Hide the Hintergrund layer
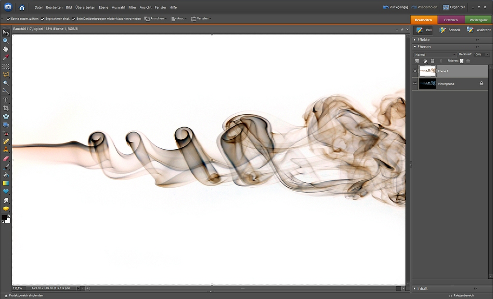 415,84
